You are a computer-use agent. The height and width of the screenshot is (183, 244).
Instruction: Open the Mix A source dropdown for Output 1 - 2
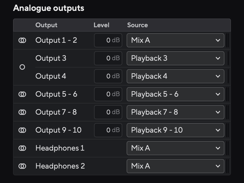point(175,40)
